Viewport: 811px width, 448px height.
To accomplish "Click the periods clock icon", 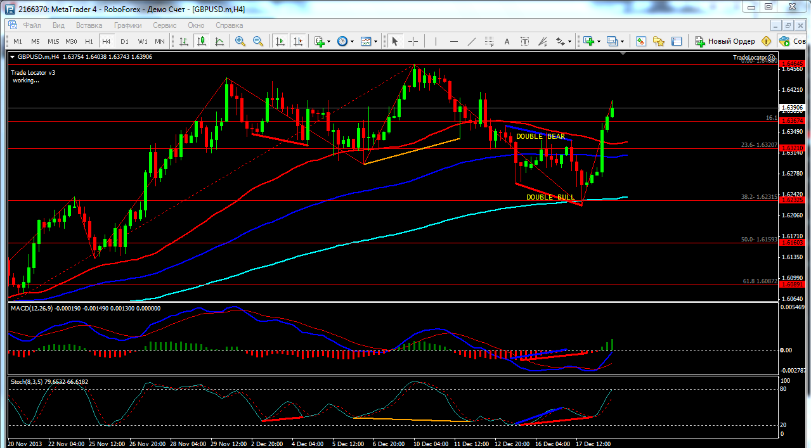I will click(x=342, y=41).
